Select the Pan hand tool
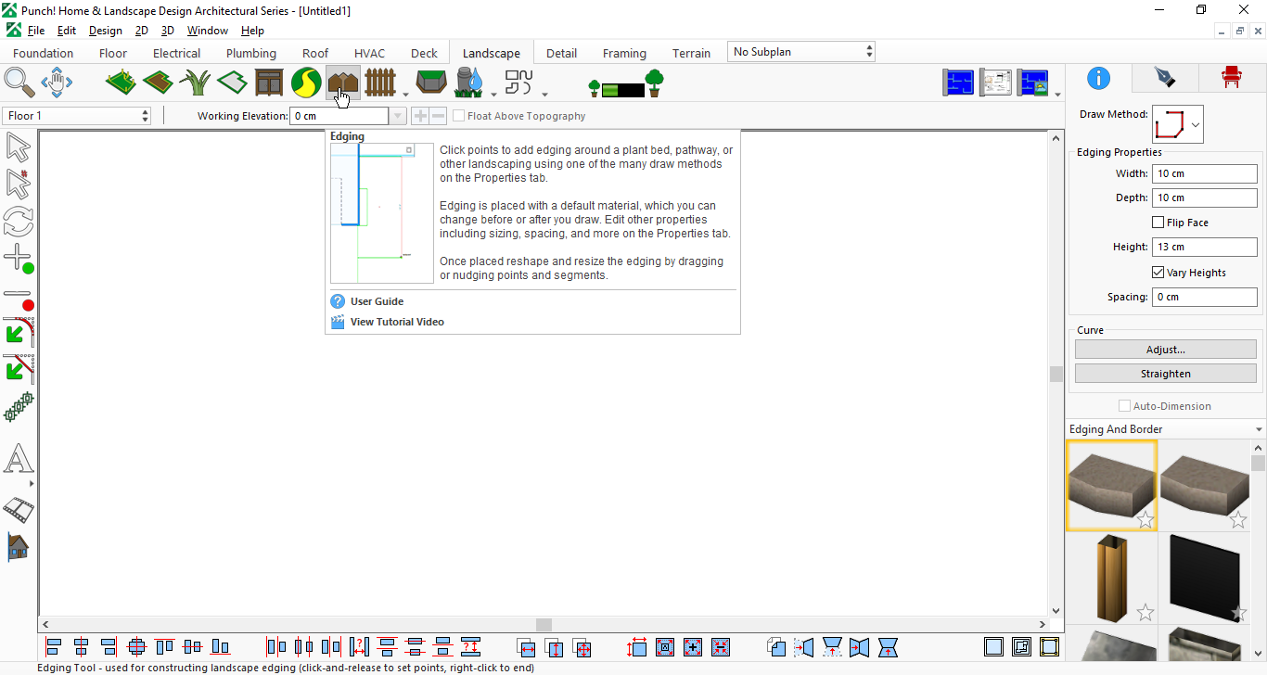 (57, 83)
